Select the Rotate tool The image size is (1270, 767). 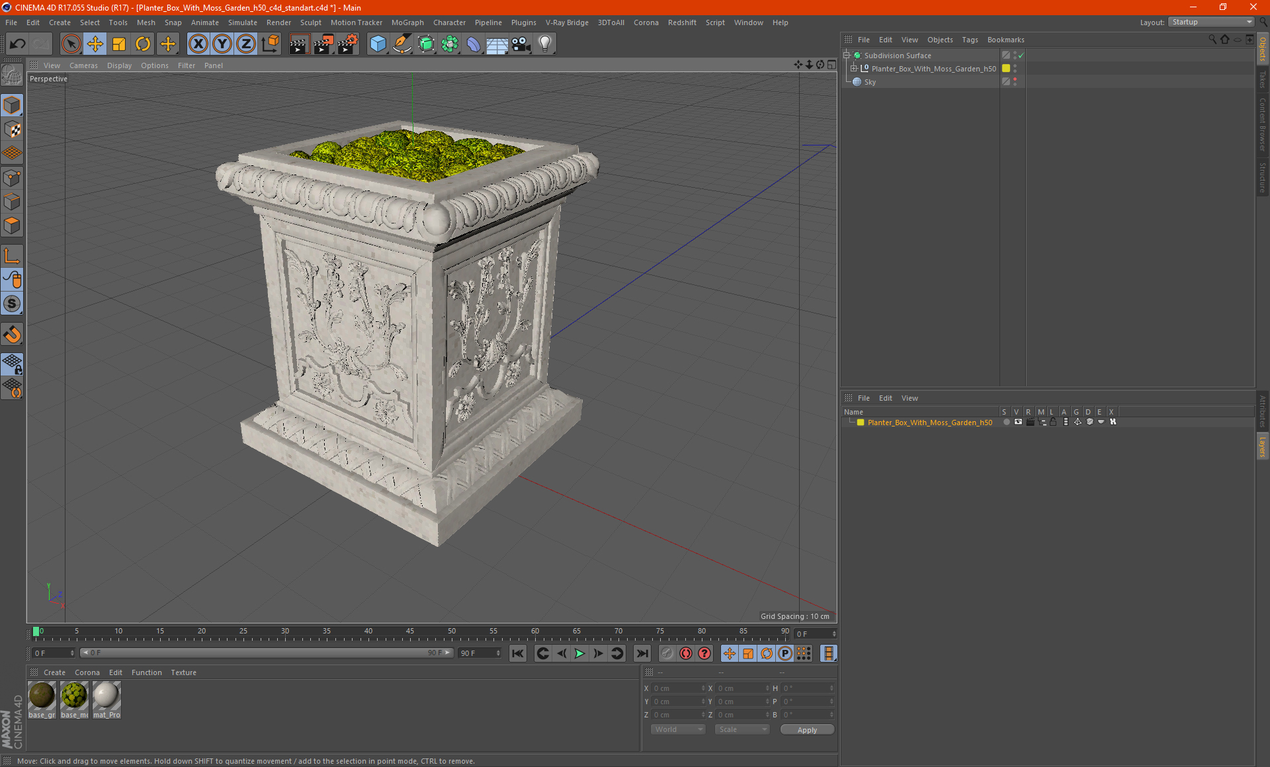(143, 44)
